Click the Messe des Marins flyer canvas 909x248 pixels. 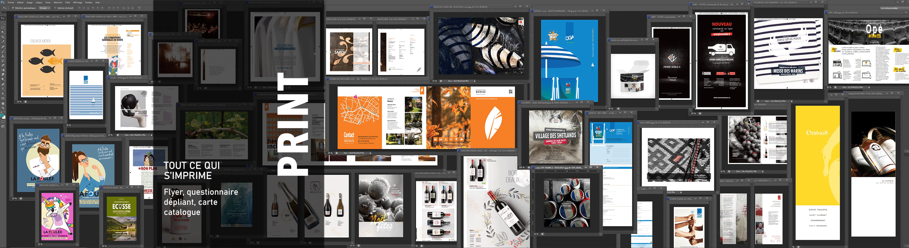point(788,53)
